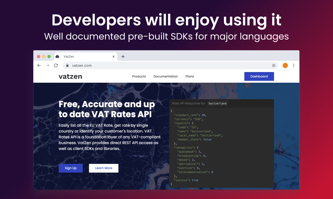Click the "telecommunication": 8 line
This screenshot has height=199, width=333.
[x=195, y=172]
